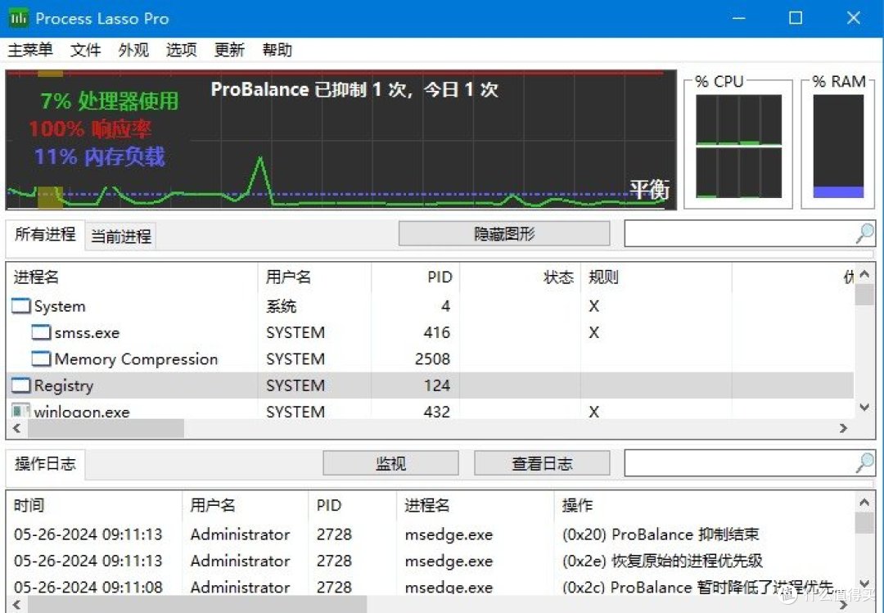Click the PID column header in the process list
Screen dimensions: 884x613
tap(440, 277)
